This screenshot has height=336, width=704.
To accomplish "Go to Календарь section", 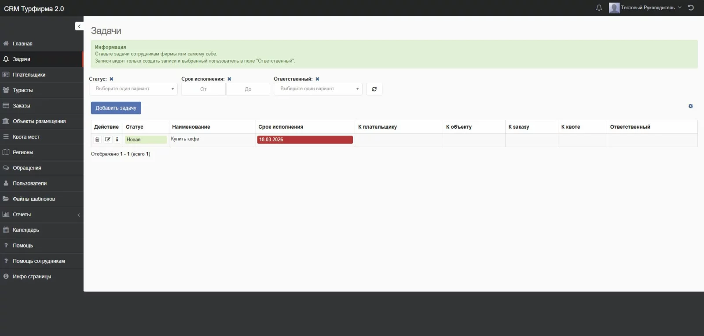I will (41, 230).
